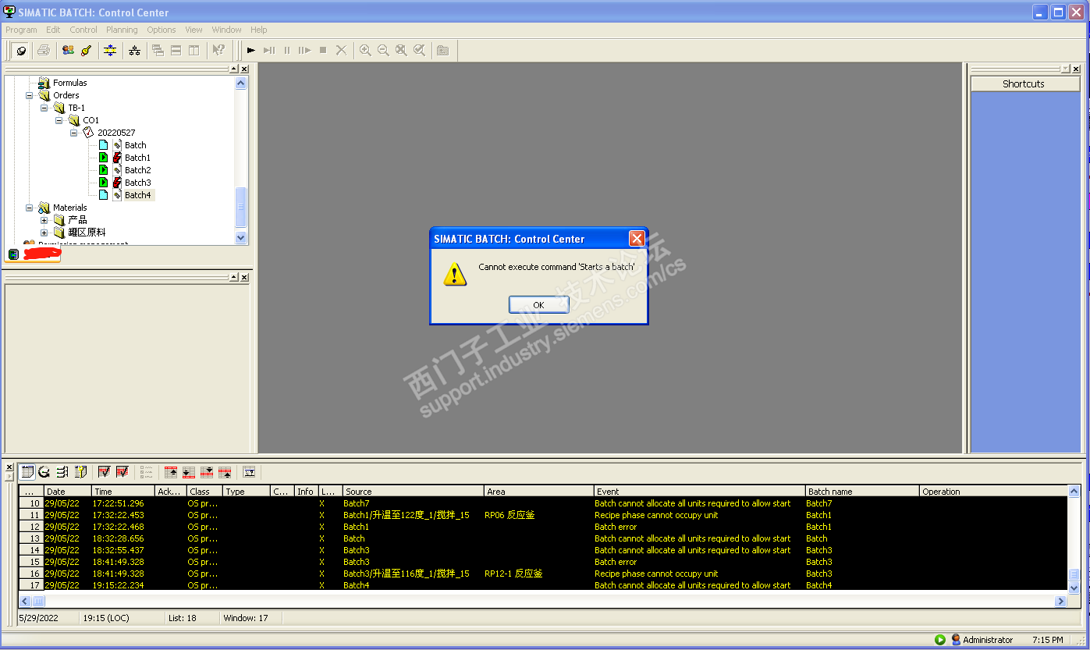Close the Shortcuts panel with its X button
Image resolution: width=1090 pixels, height=650 pixels.
[1076, 69]
